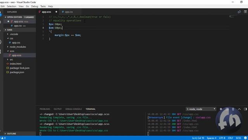Screen dimensions: 248x140
Task: Switch to the OUTPUT panel tab
Action: [x=58, y=109]
